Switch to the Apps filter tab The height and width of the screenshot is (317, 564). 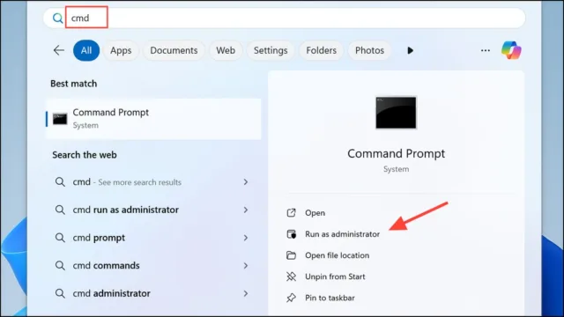(121, 50)
